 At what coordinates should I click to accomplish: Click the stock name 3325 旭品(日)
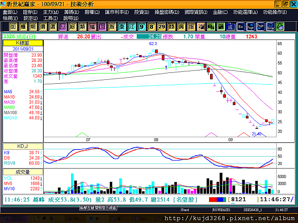tap(19, 37)
